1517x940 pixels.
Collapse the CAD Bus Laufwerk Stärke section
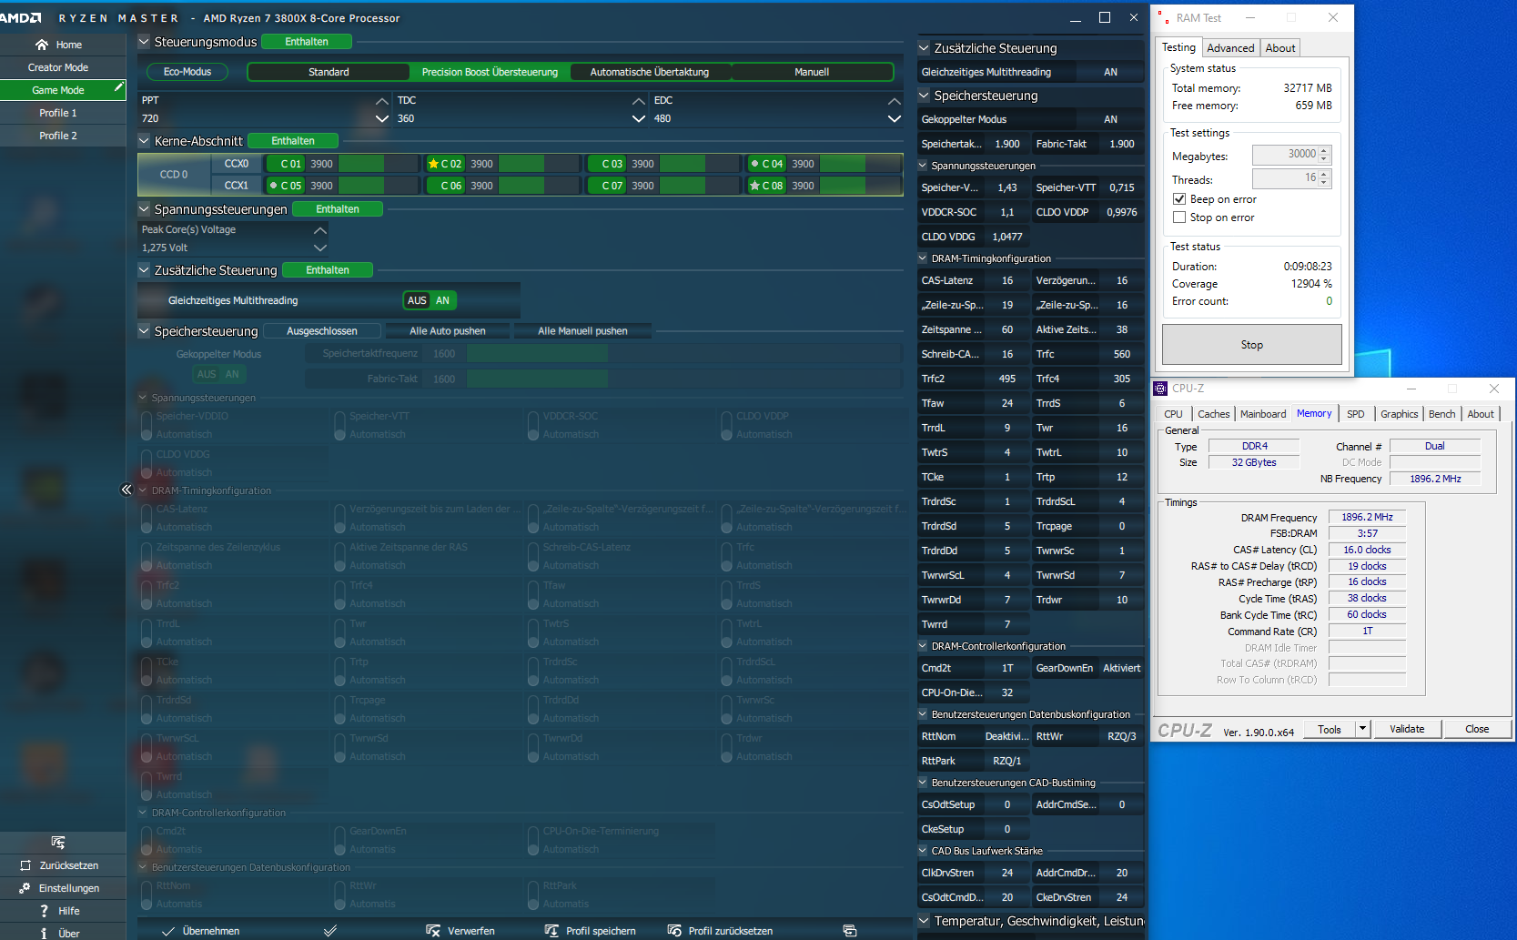(923, 851)
